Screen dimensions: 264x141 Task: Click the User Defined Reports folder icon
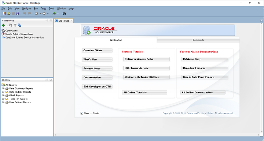[7, 102]
